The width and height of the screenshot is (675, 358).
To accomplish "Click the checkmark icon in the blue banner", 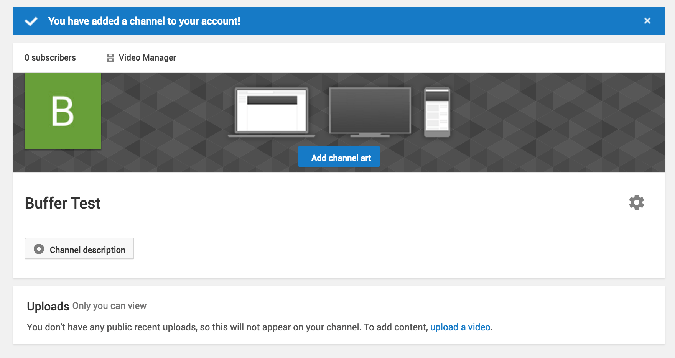I will (31, 21).
